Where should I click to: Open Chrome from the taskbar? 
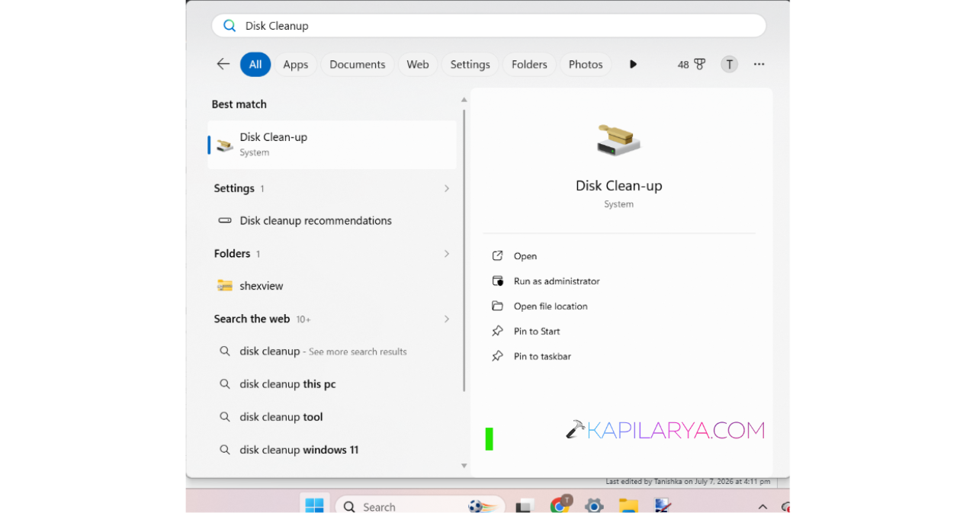[x=560, y=505]
